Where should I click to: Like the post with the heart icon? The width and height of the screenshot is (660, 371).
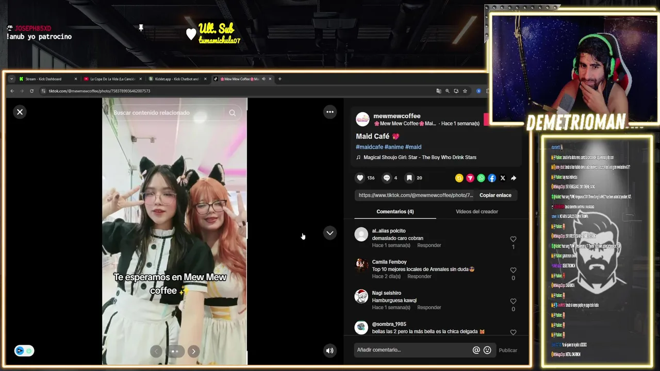[x=360, y=178]
